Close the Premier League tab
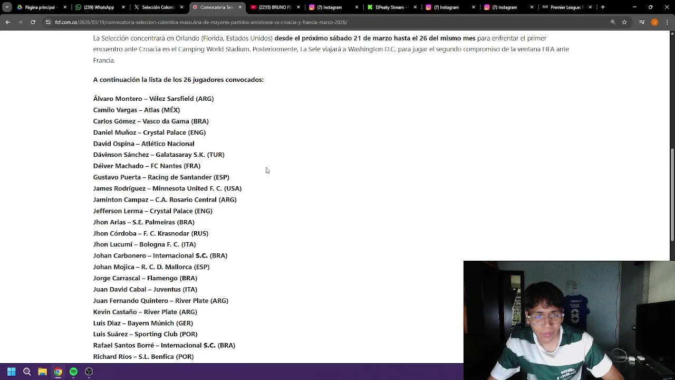675x380 pixels. tap(590, 7)
